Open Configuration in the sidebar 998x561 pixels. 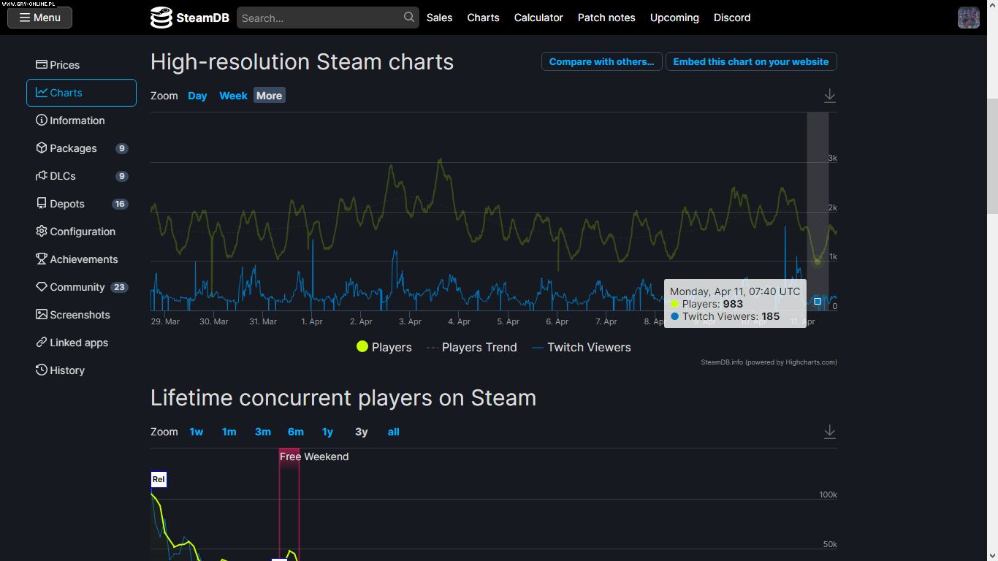click(81, 232)
